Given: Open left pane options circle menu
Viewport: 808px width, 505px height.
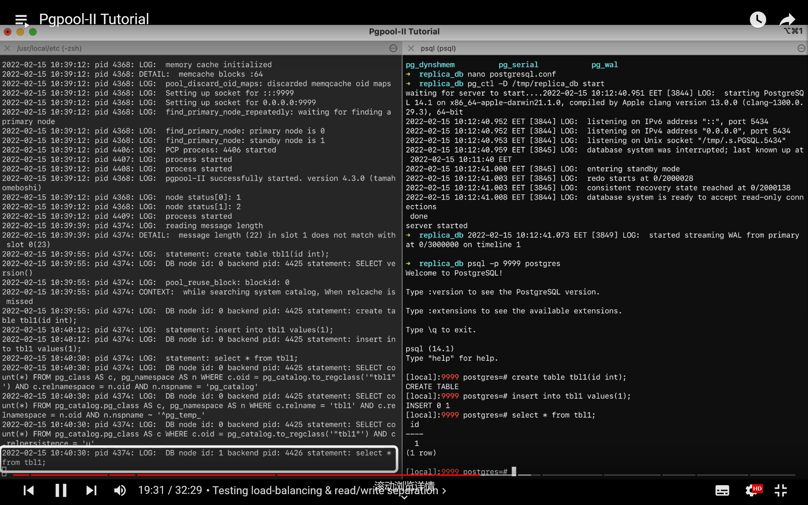Looking at the screenshot, I should click(x=393, y=48).
